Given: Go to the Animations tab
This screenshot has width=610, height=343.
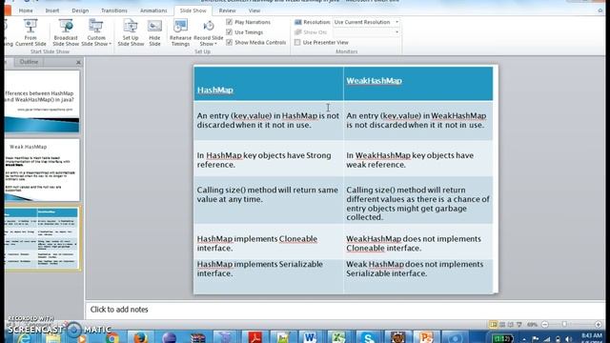Looking at the screenshot, I should [153, 10].
